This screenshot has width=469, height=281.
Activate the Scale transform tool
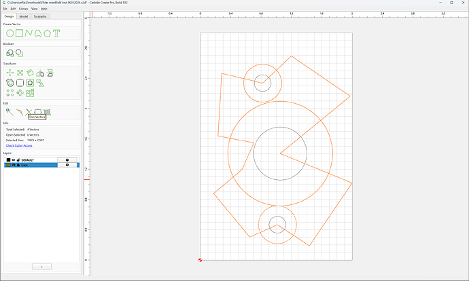(x=20, y=73)
